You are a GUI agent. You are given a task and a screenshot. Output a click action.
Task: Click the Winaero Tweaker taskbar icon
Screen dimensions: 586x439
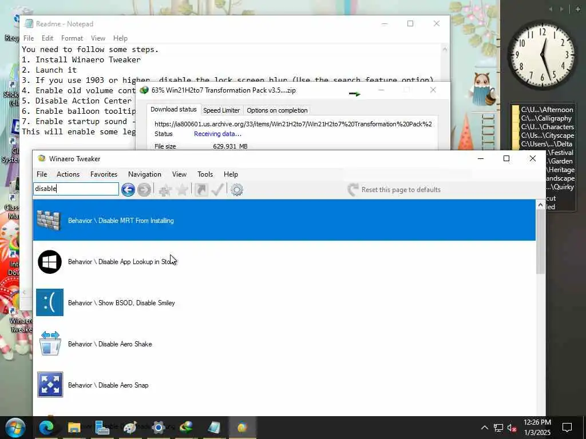click(x=242, y=428)
